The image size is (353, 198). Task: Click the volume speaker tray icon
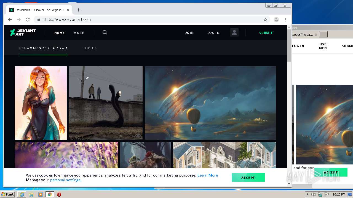(x=314, y=194)
